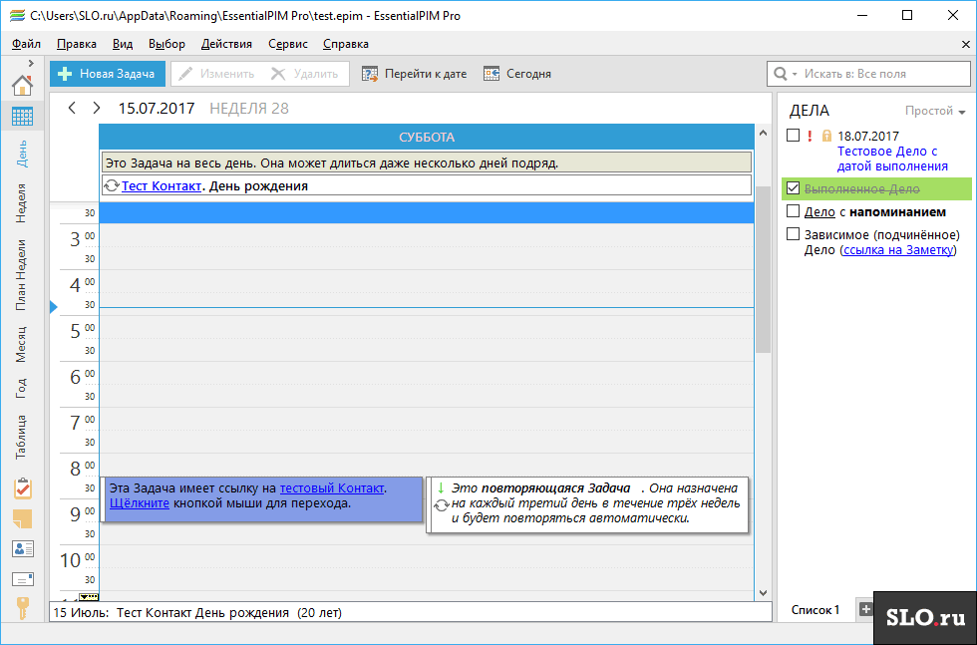This screenshot has height=645, width=977.
Task: Click the Дело link in reminder to-do
Action: click(819, 212)
